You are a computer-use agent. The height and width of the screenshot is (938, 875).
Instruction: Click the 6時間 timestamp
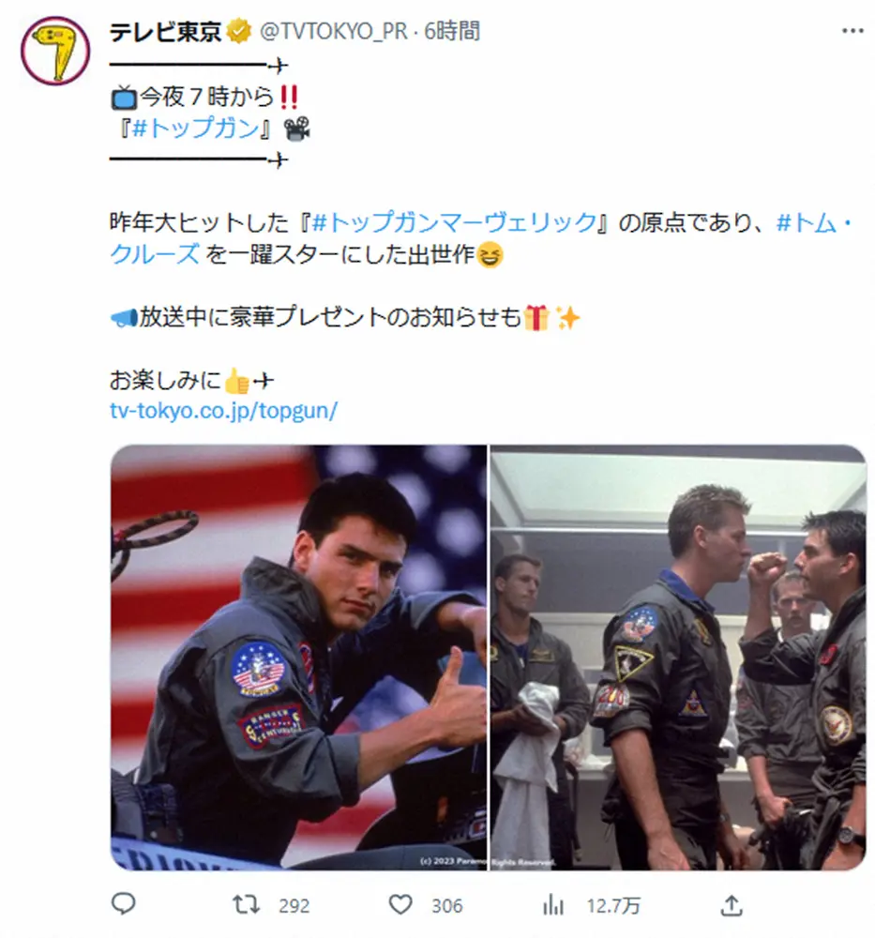coord(451,31)
